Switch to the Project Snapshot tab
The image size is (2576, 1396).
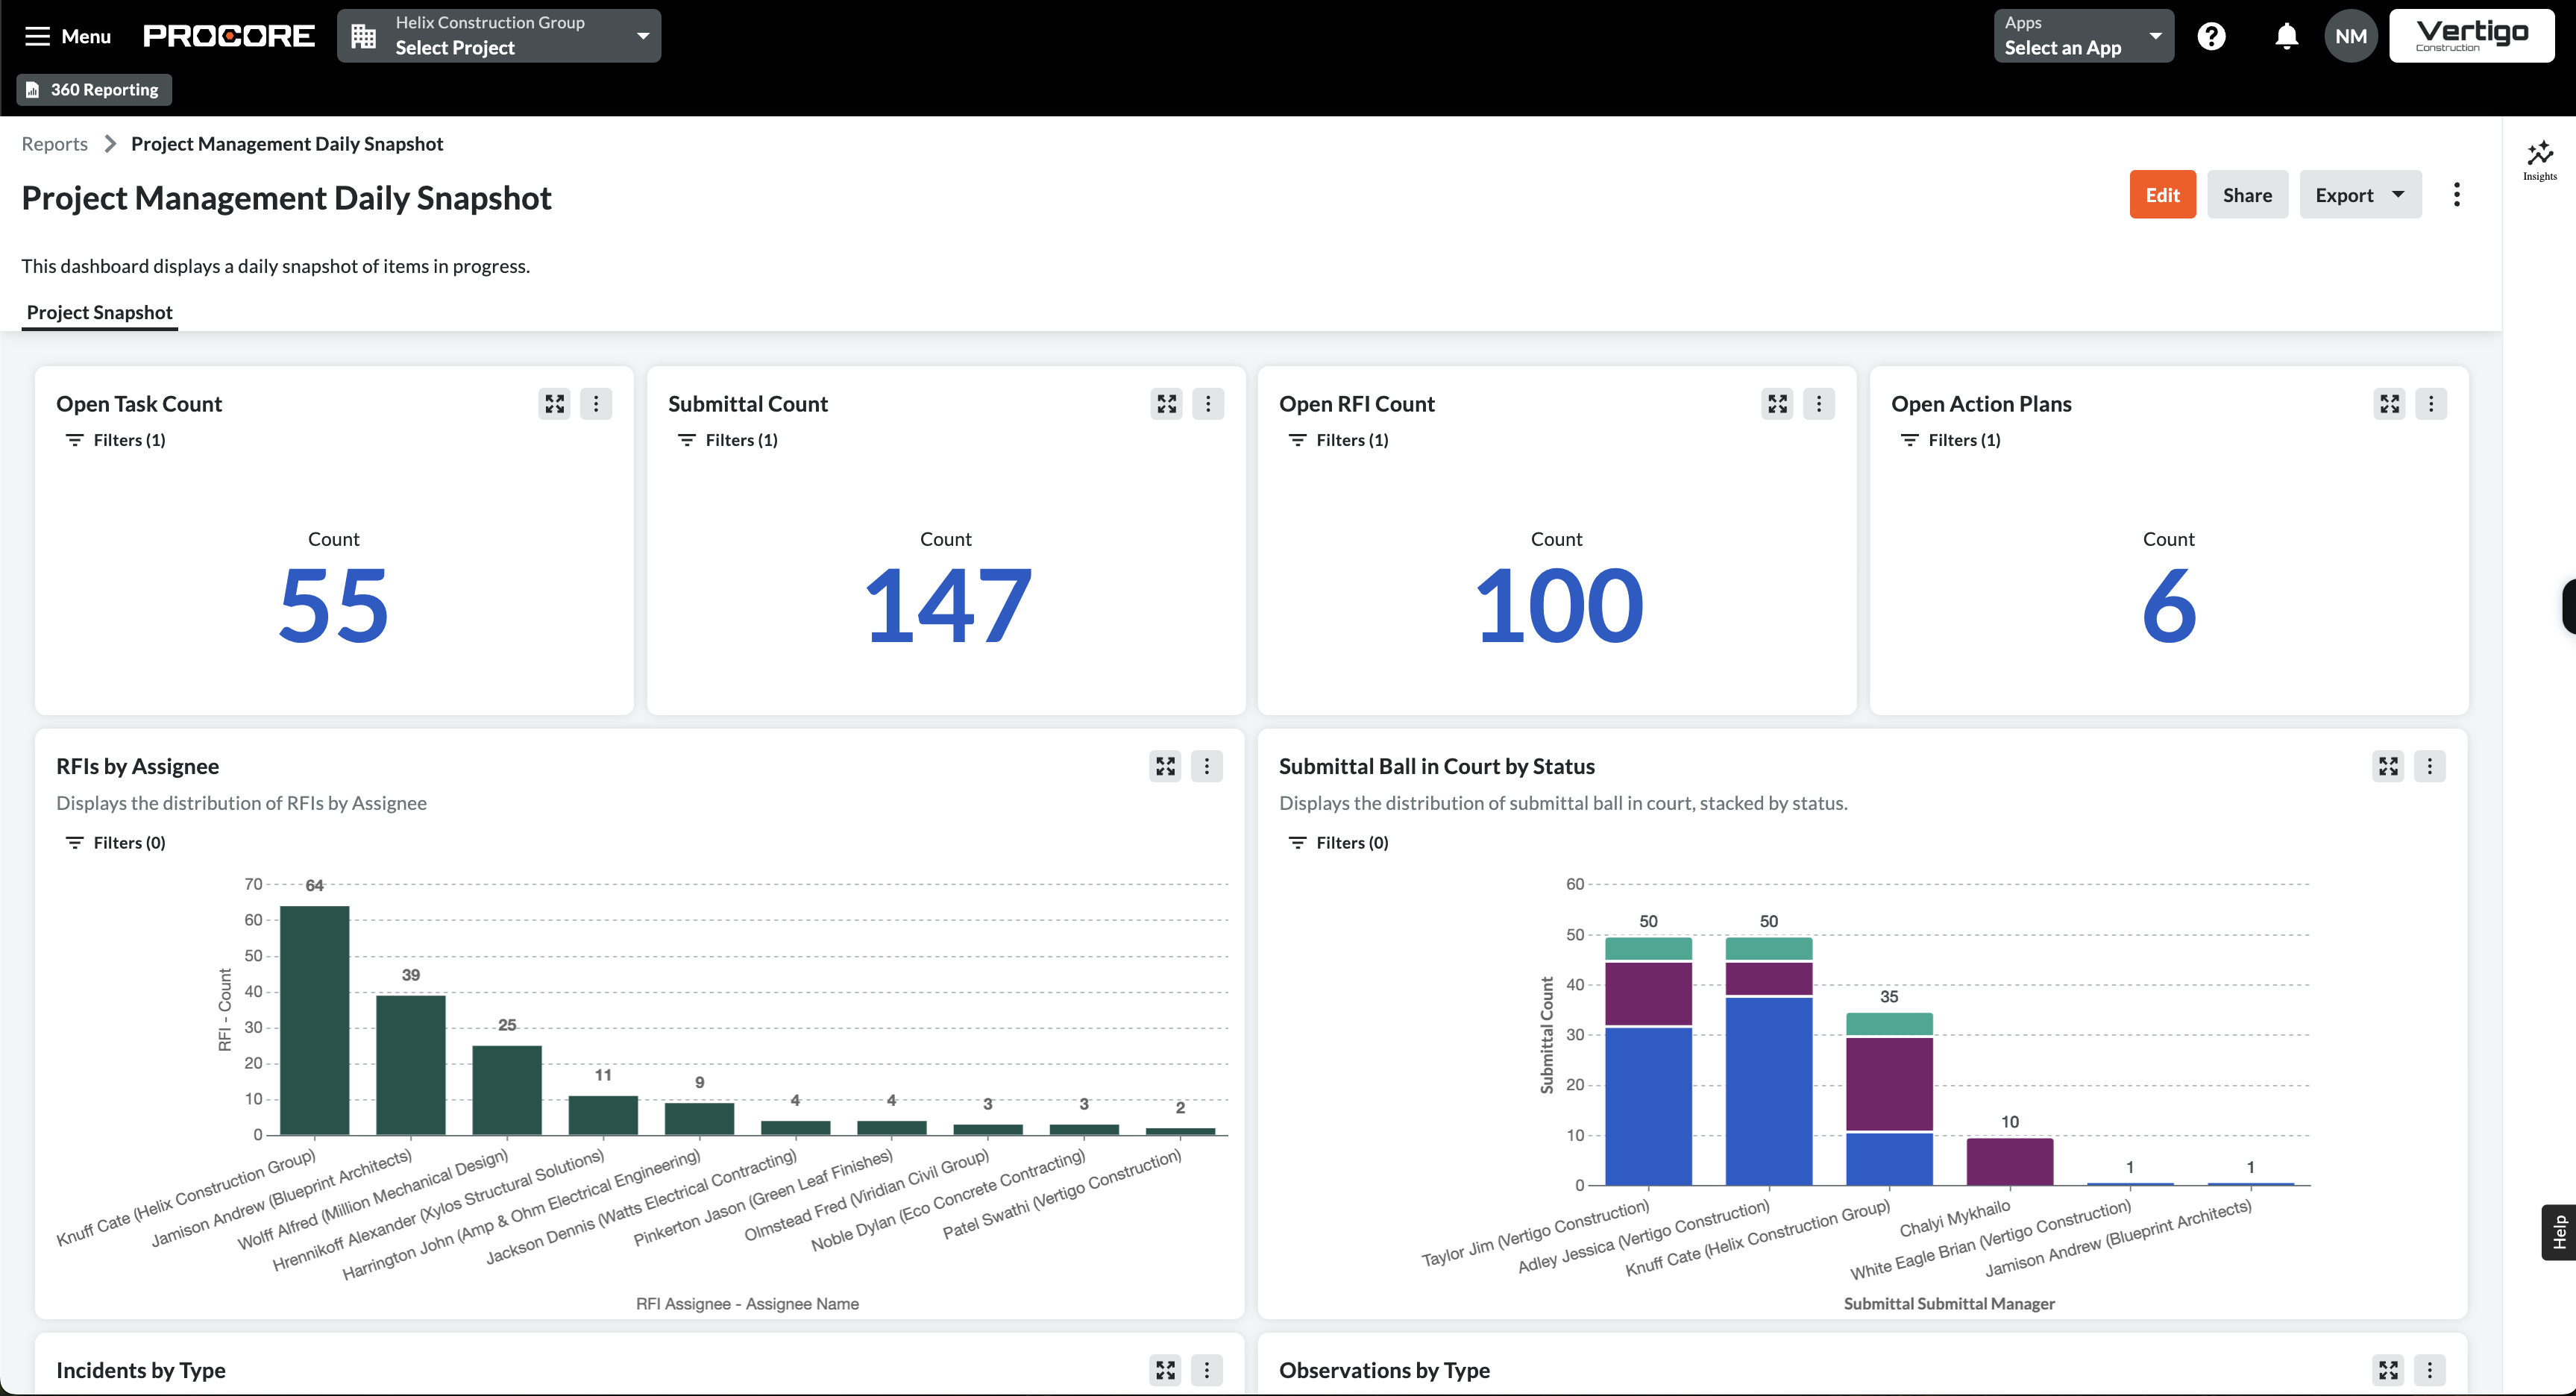pos(99,312)
